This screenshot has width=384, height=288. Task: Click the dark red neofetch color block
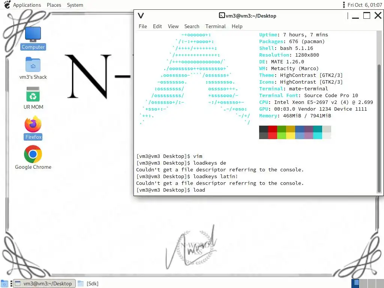tap(273, 129)
